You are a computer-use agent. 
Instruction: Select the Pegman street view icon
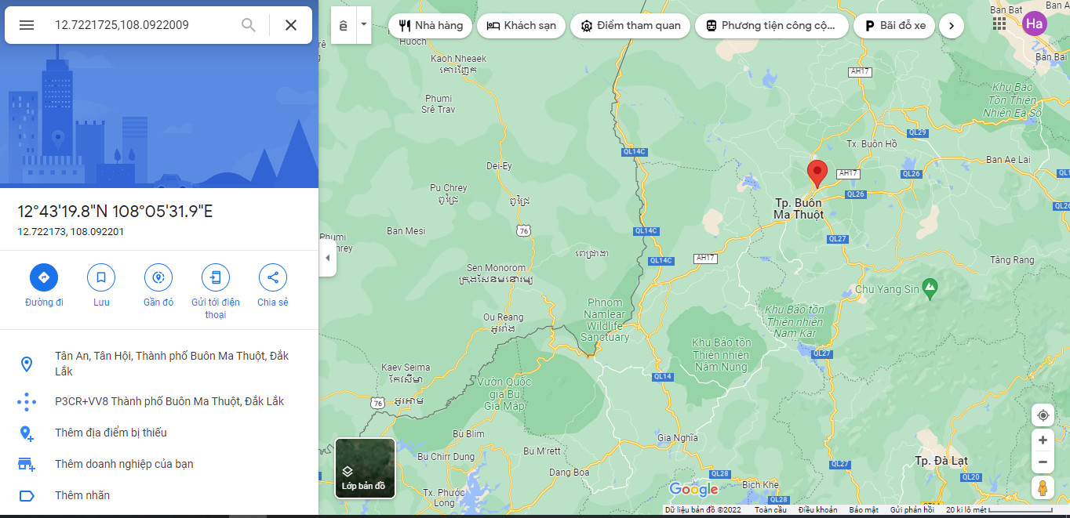pyautogui.click(x=1043, y=487)
